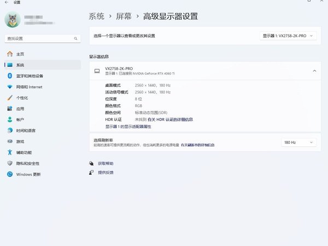
Task: Open the 有关刷新率的详细信息 link
Action: 198,145
